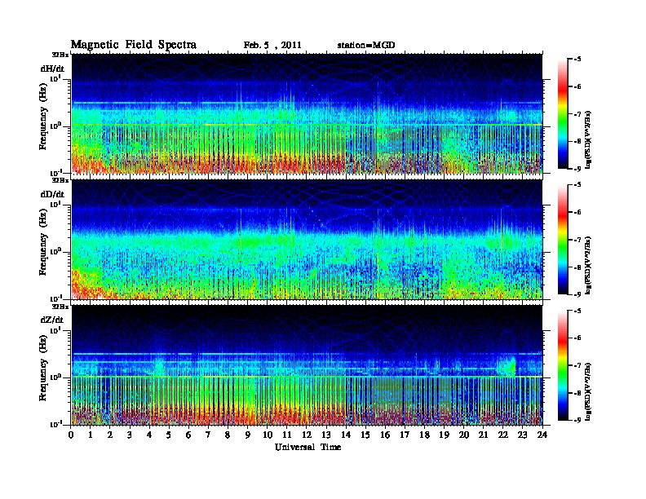Image resolution: width=646 pixels, height=499 pixels.
Task: Select the dD/dt panel label
Action: tap(52, 194)
